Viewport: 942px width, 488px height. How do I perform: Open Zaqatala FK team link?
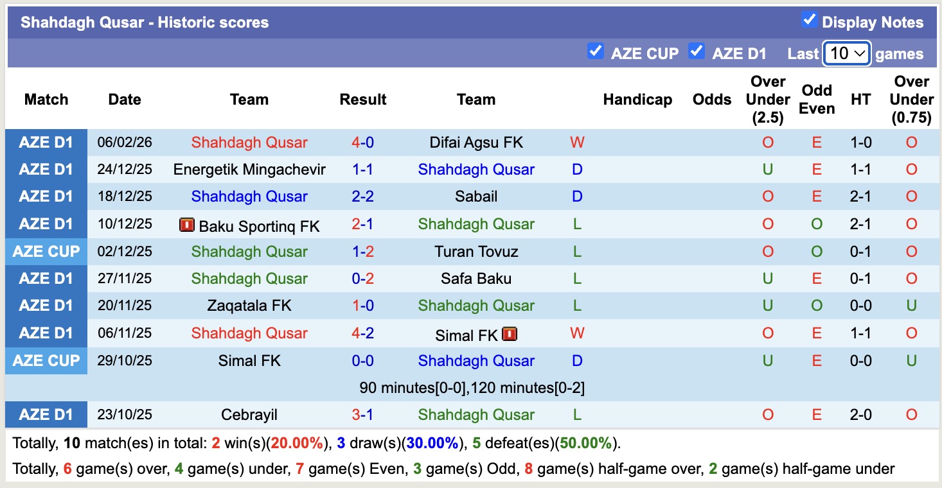tap(249, 306)
